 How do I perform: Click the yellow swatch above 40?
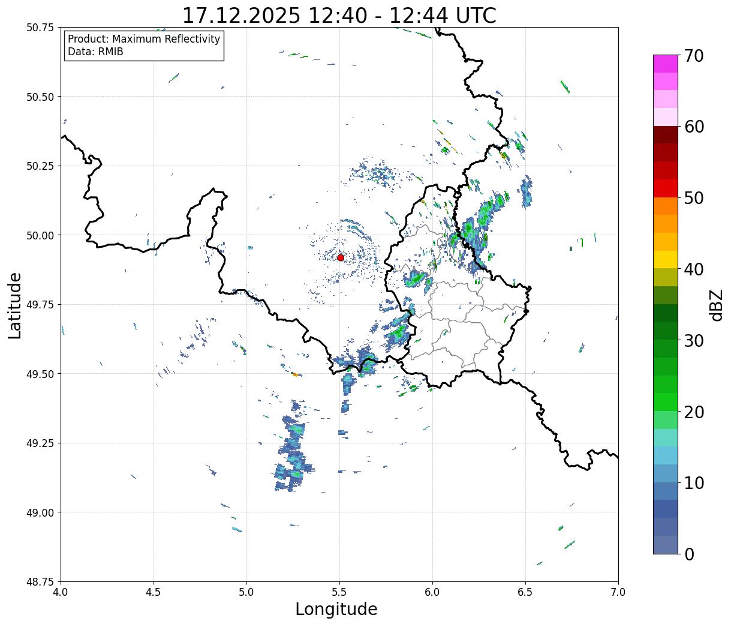tap(666, 259)
